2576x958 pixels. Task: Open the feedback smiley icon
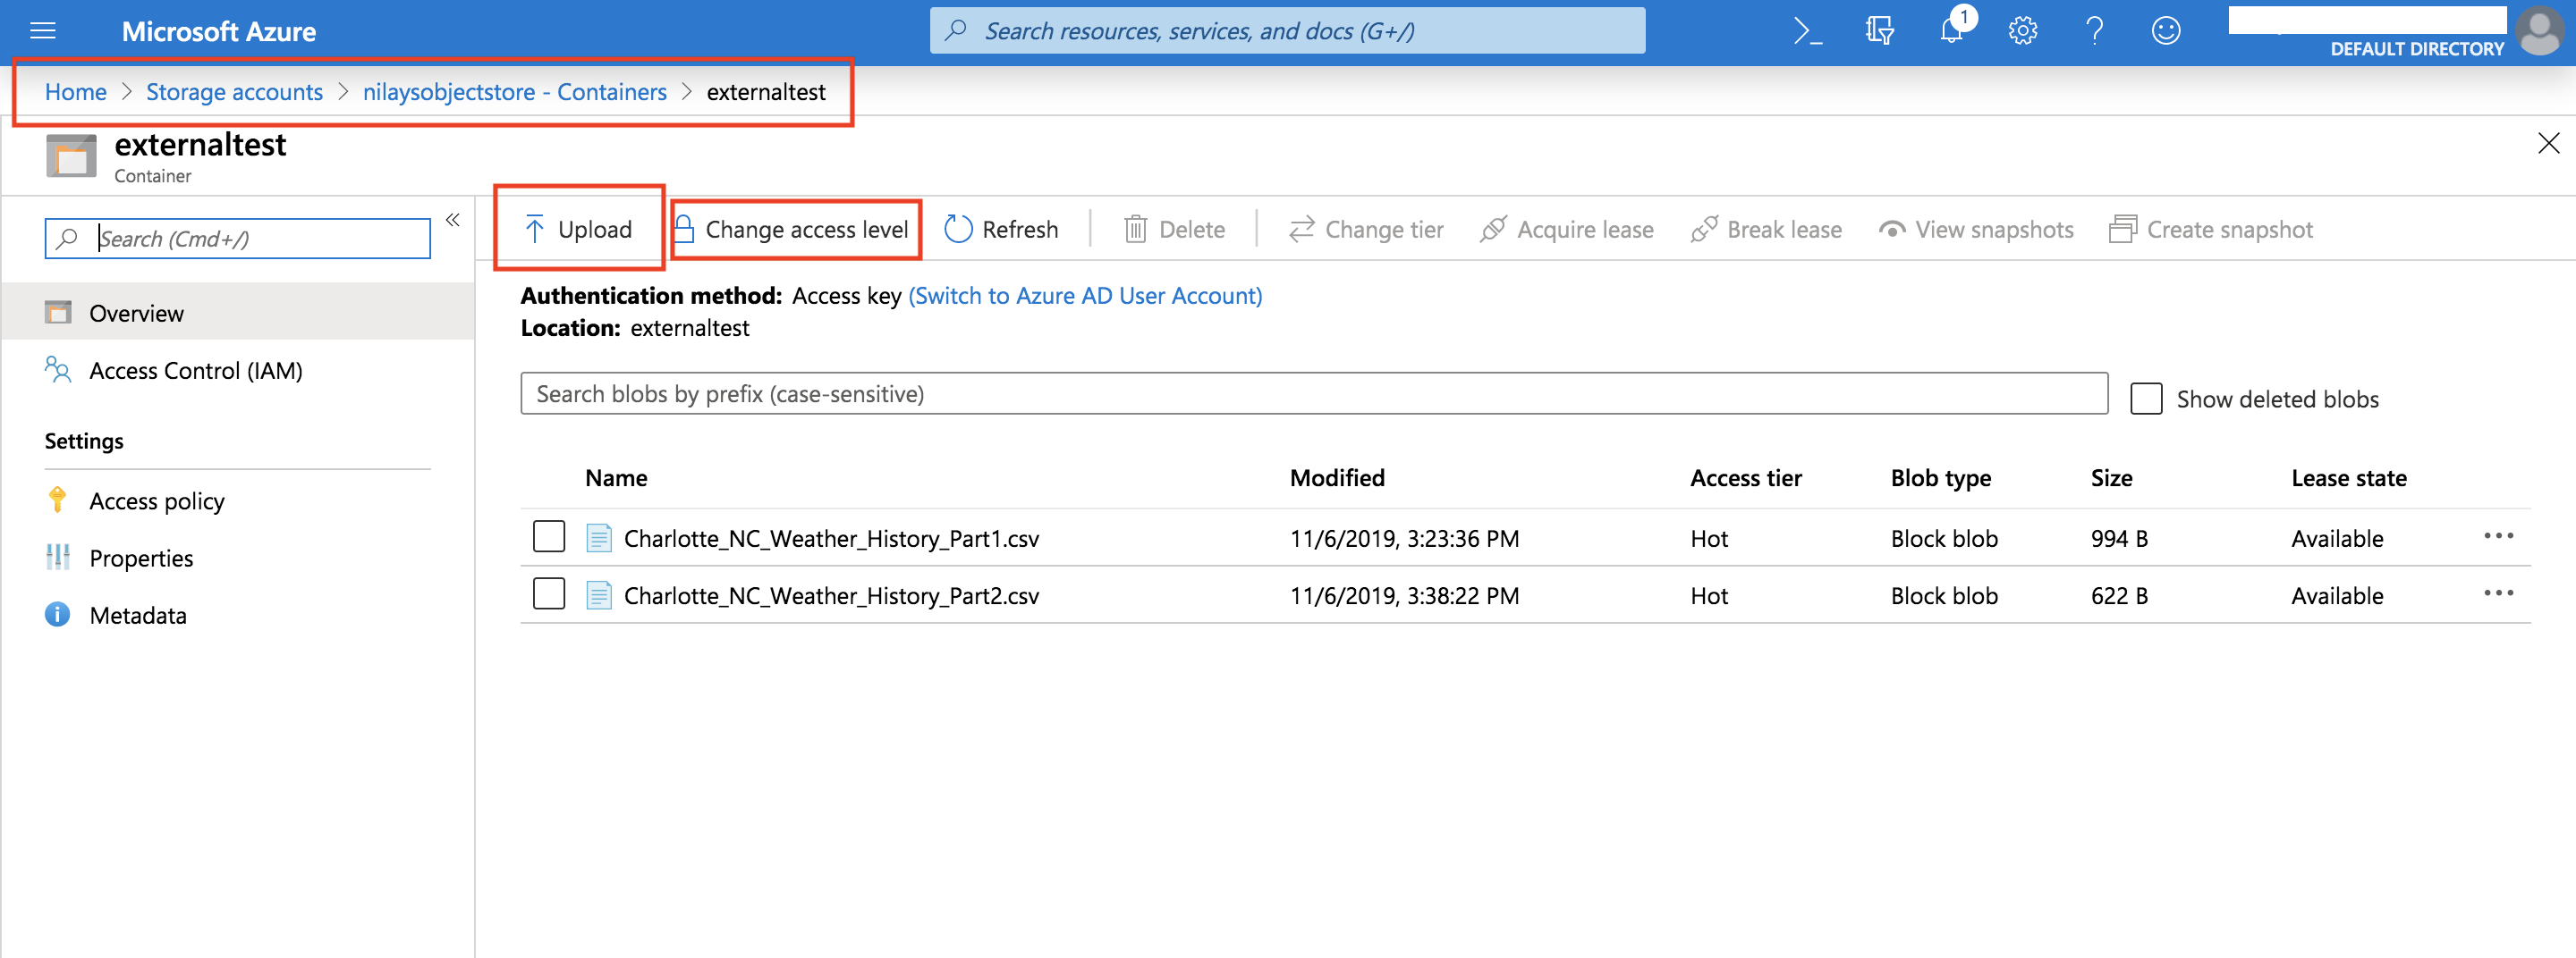click(x=2165, y=31)
